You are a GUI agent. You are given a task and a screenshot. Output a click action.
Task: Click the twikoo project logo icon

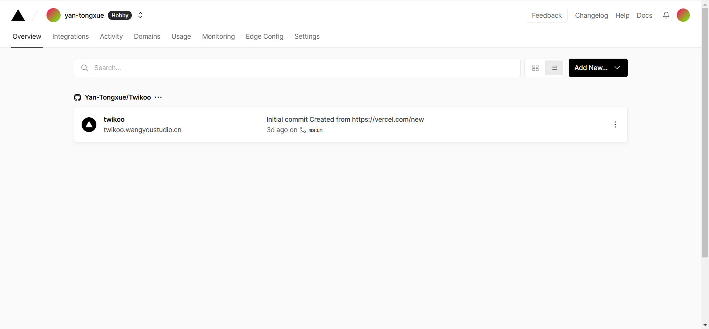click(89, 125)
